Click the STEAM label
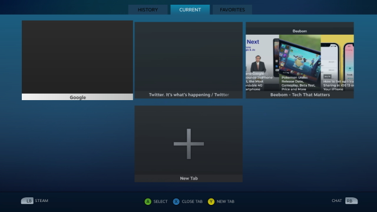 [x=42, y=200]
